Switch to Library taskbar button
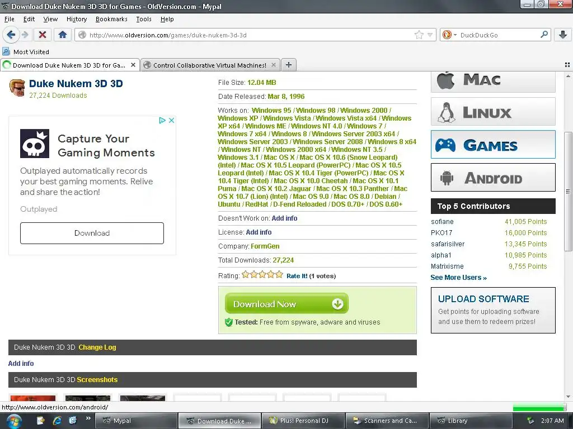The image size is (573, 429). point(471,421)
